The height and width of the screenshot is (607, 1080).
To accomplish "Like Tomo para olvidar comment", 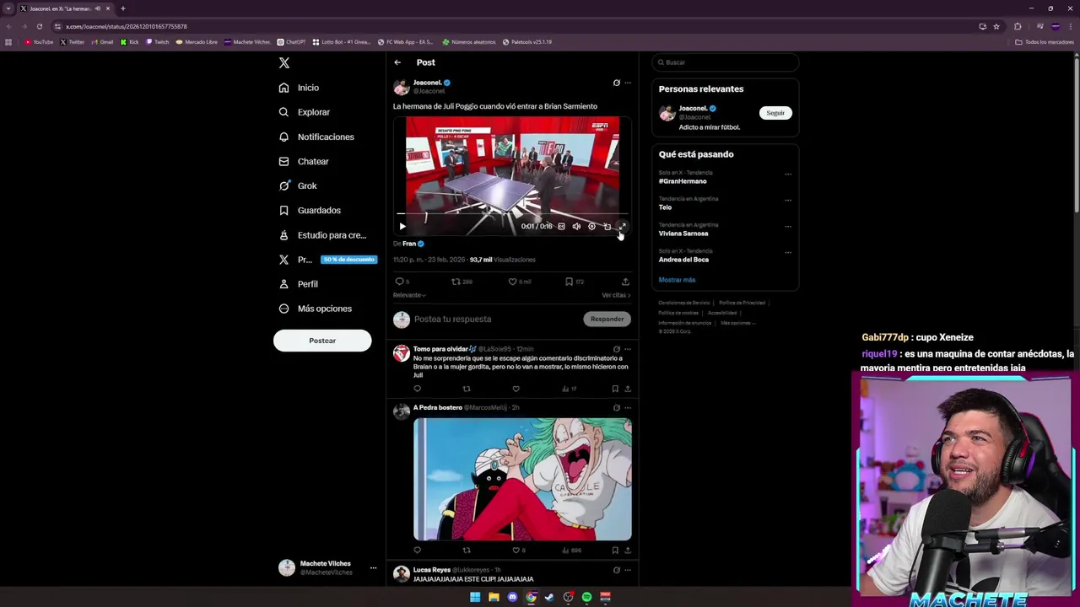I will 516,389.
